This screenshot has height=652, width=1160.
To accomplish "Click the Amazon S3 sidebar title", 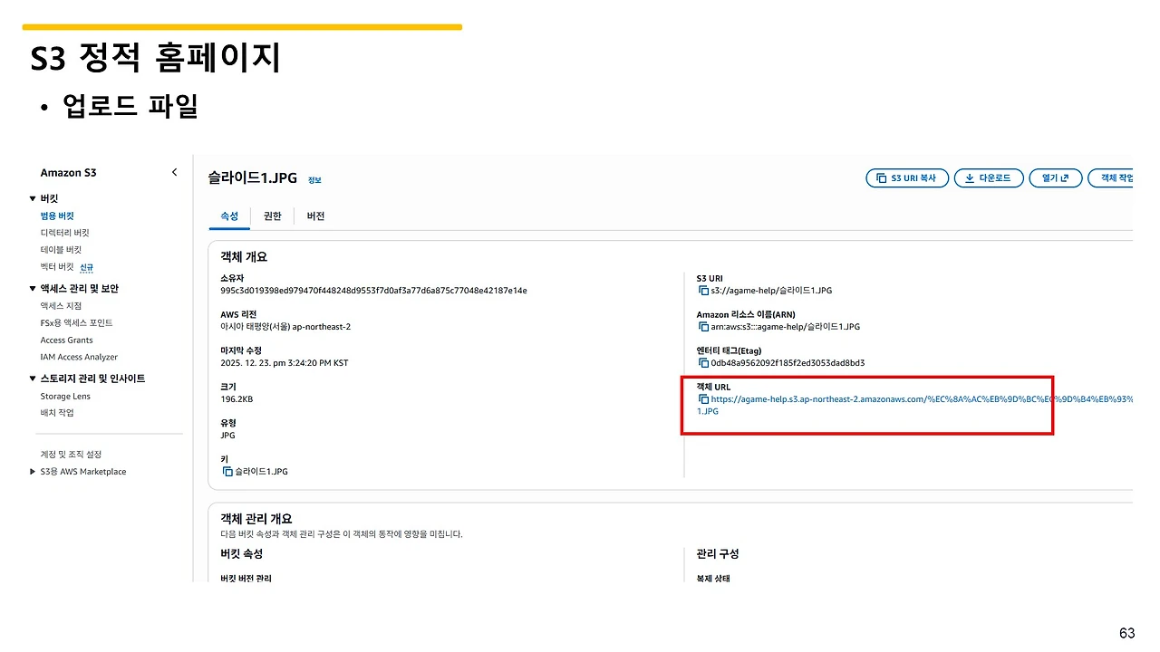I will click(68, 173).
